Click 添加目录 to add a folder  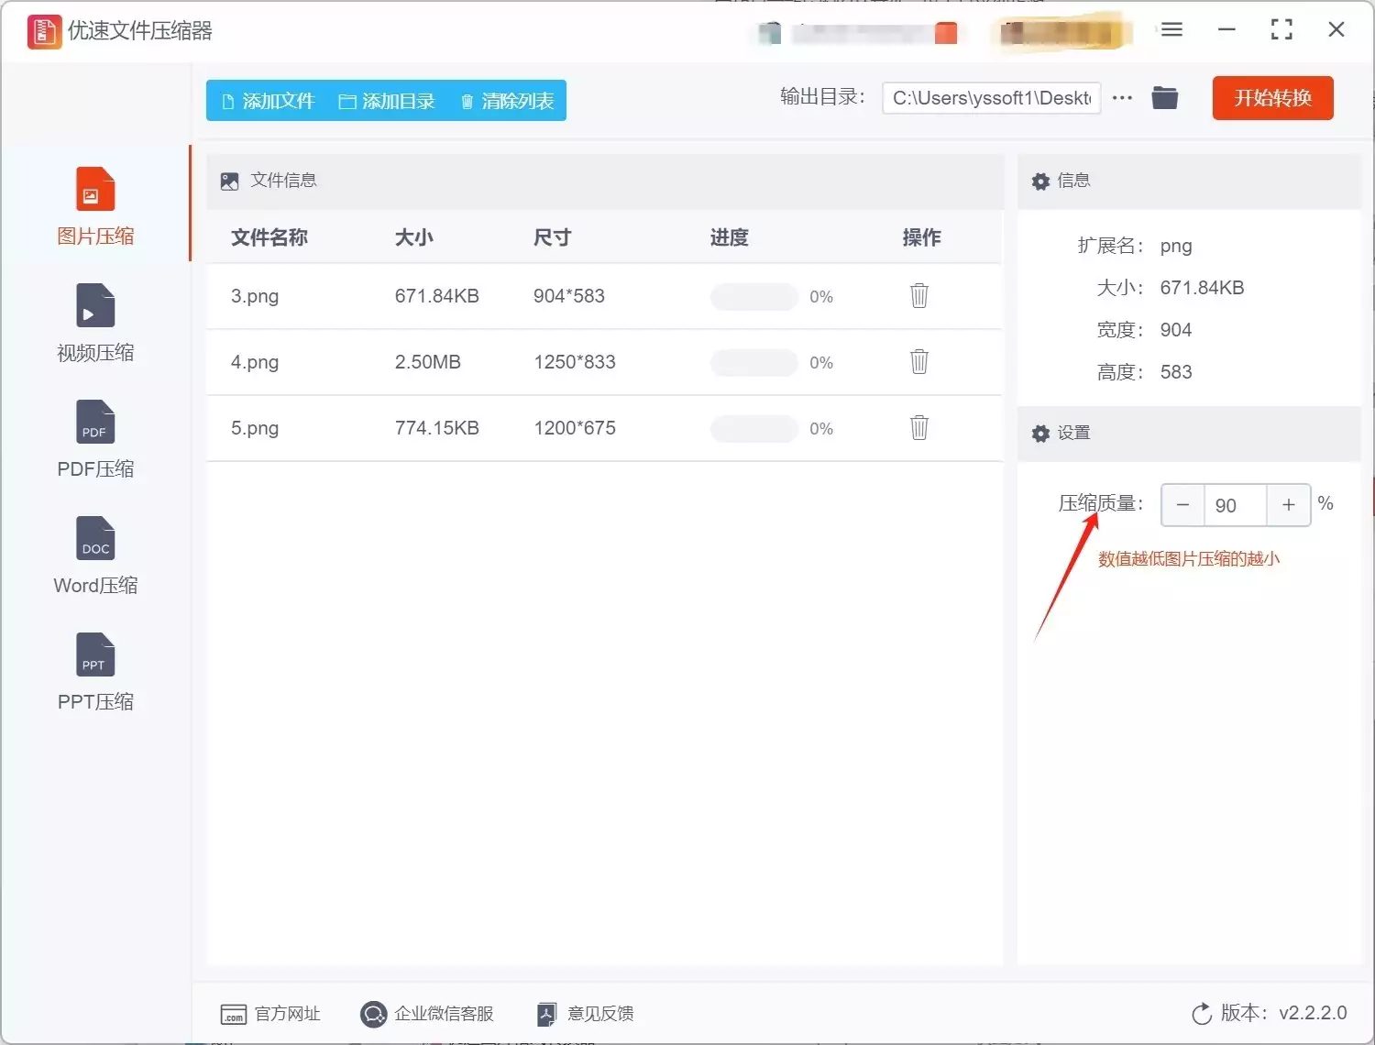click(x=387, y=101)
